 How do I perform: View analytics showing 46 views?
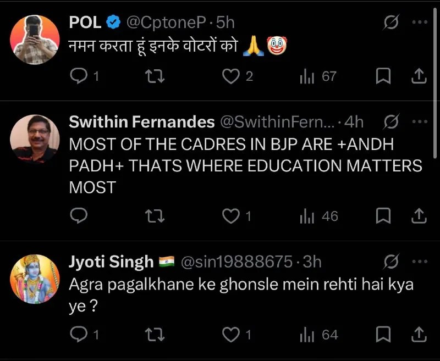(319, 216)
